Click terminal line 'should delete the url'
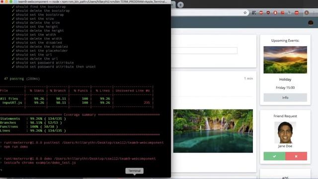Image resolution: width=318 pixels, height=179 pixels. pyautogui.click(x=37, y=59)
